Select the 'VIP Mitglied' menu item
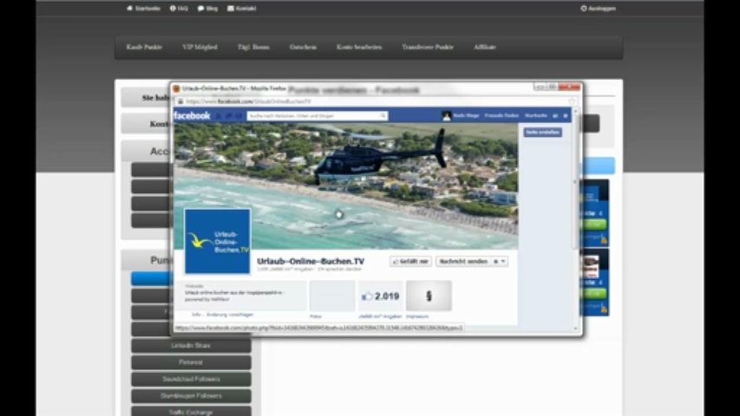The width and height of the screenshot is (740, 416). click(200, 47)
